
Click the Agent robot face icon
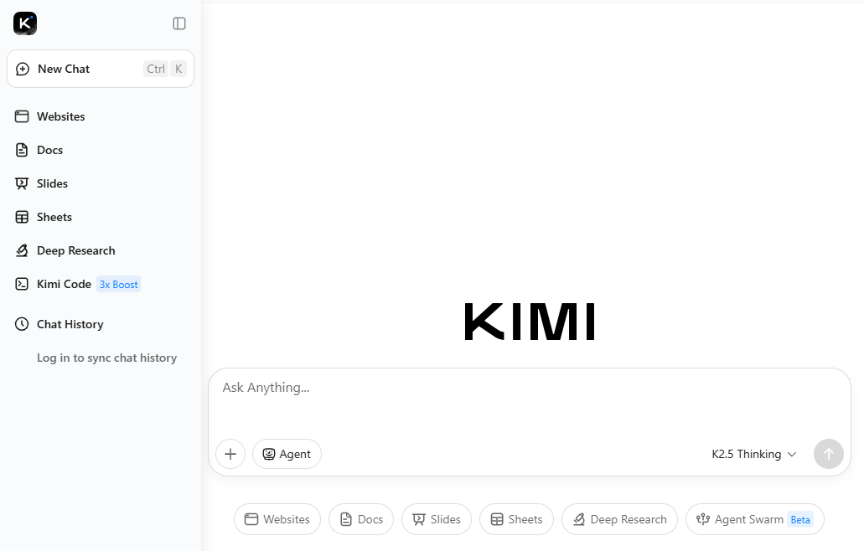[x=268, y=454]
